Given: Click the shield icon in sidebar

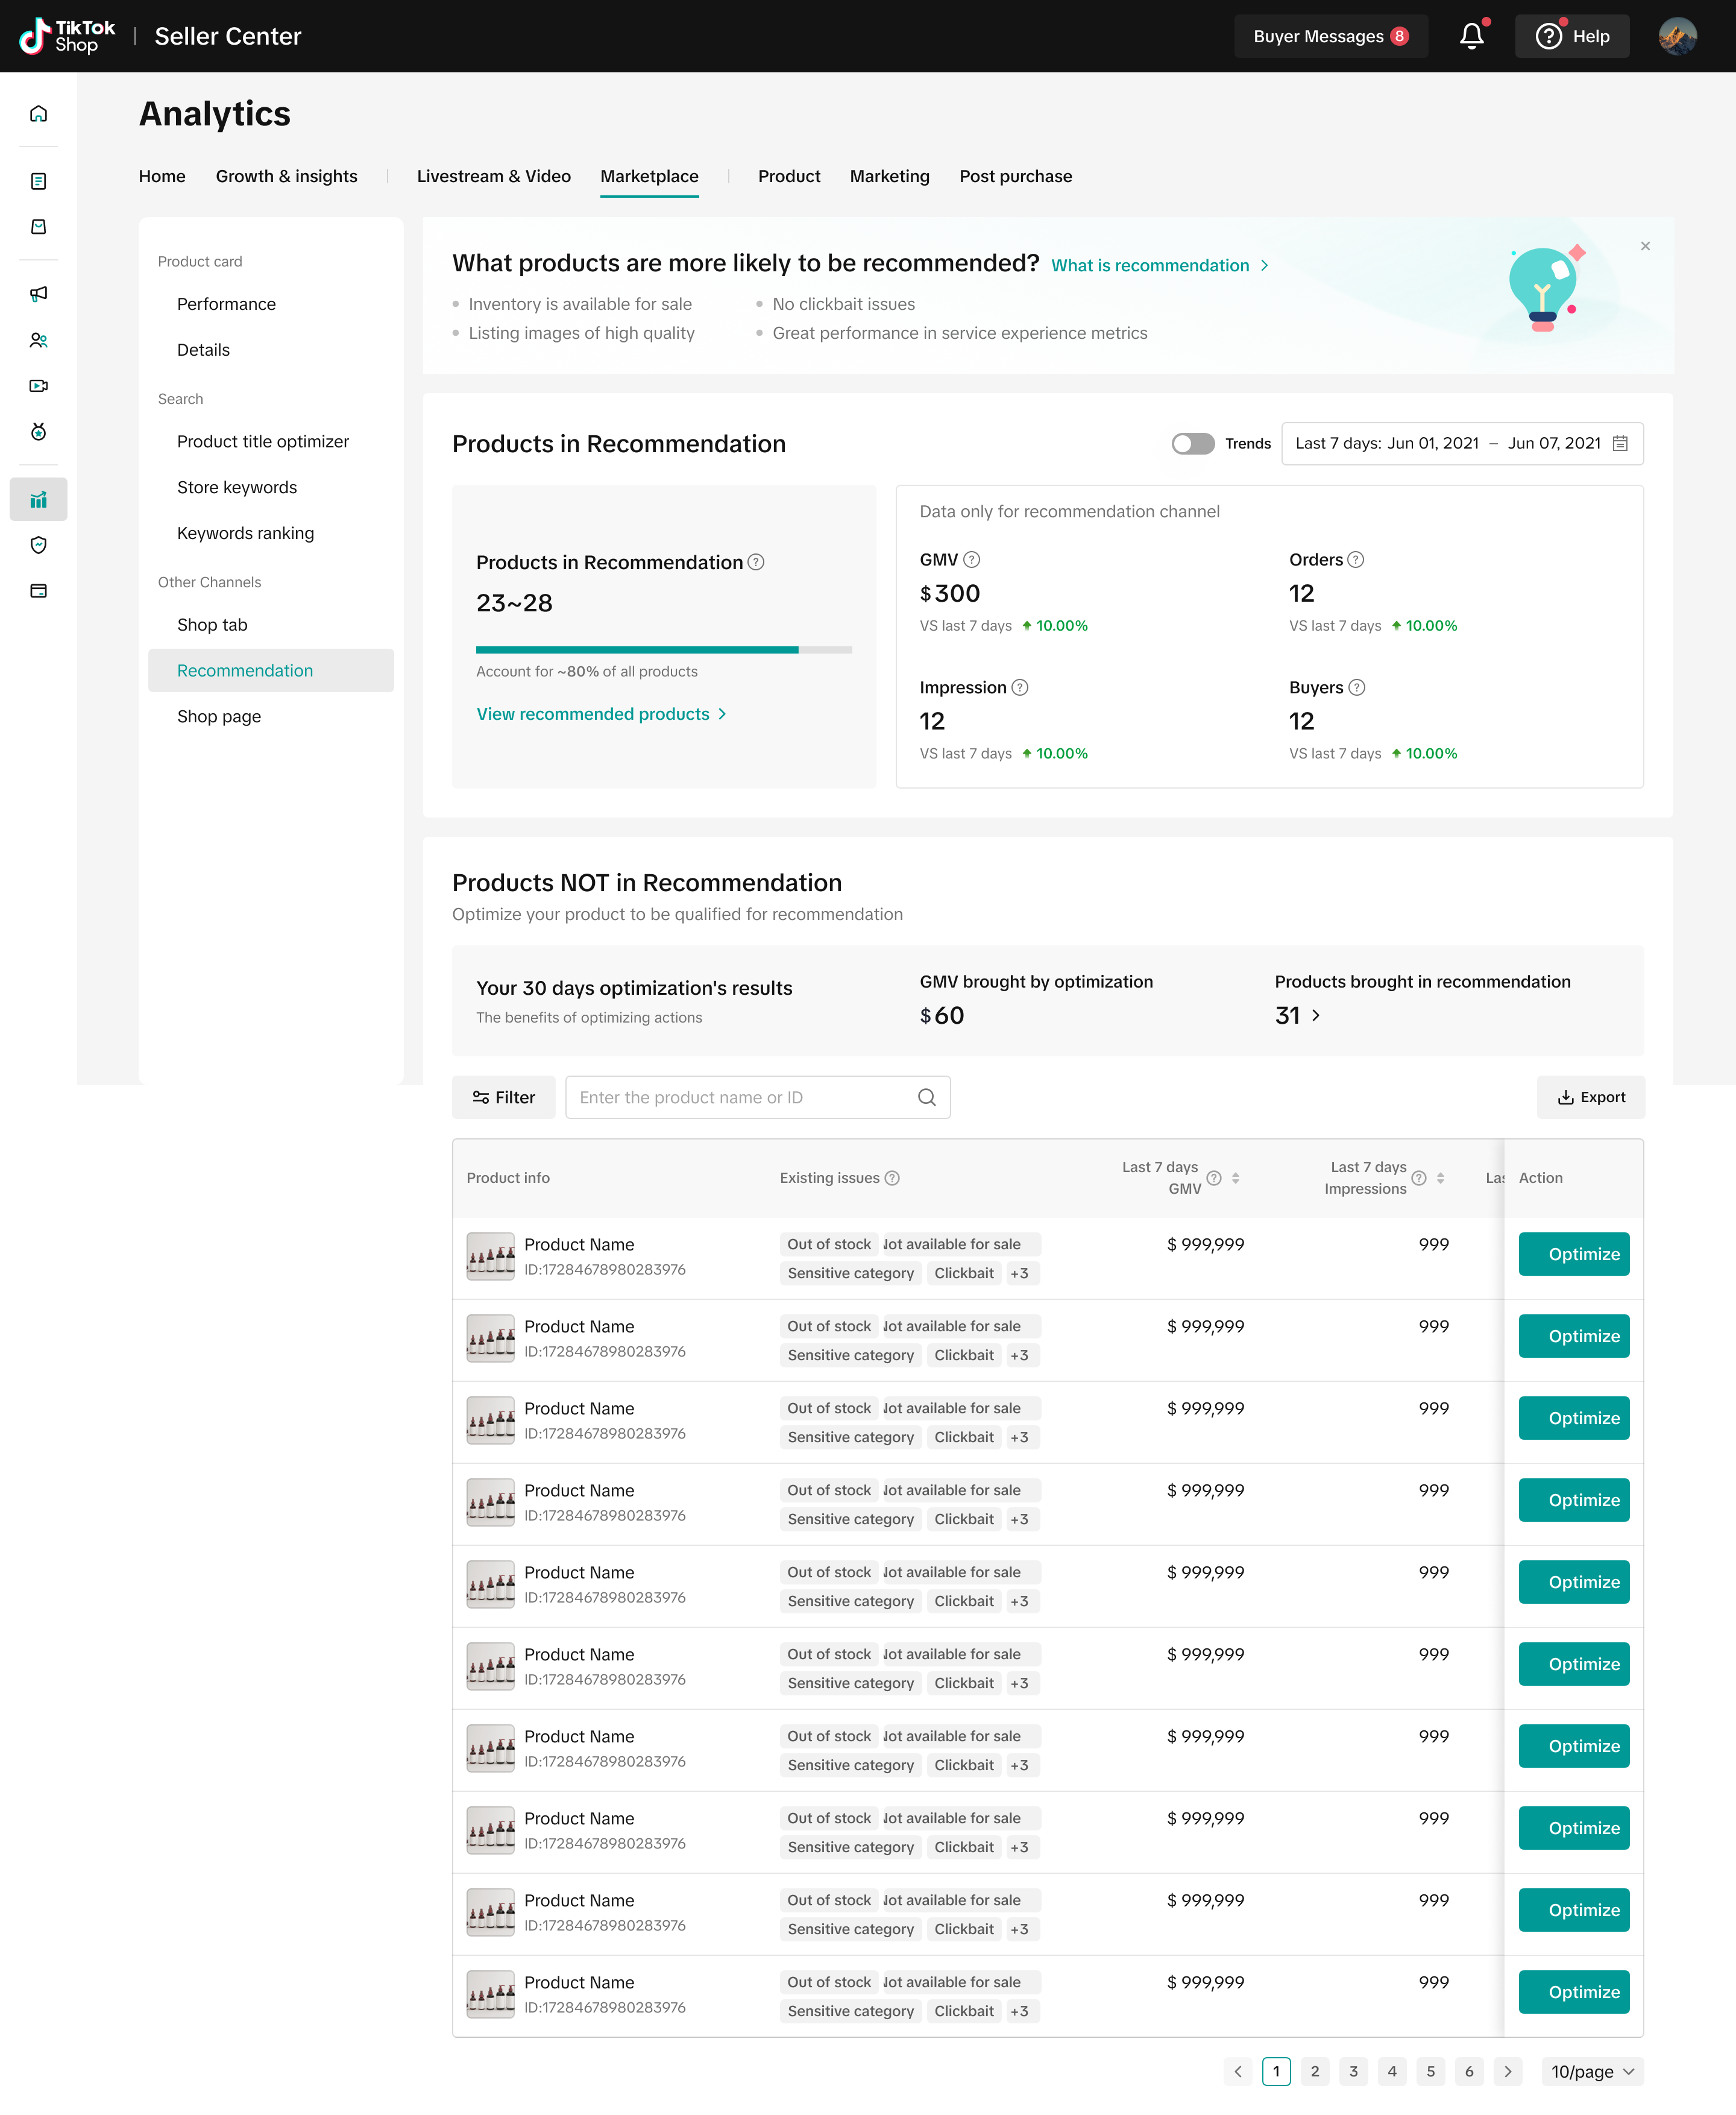Looking at the screenshot, I should click(38, 545).
